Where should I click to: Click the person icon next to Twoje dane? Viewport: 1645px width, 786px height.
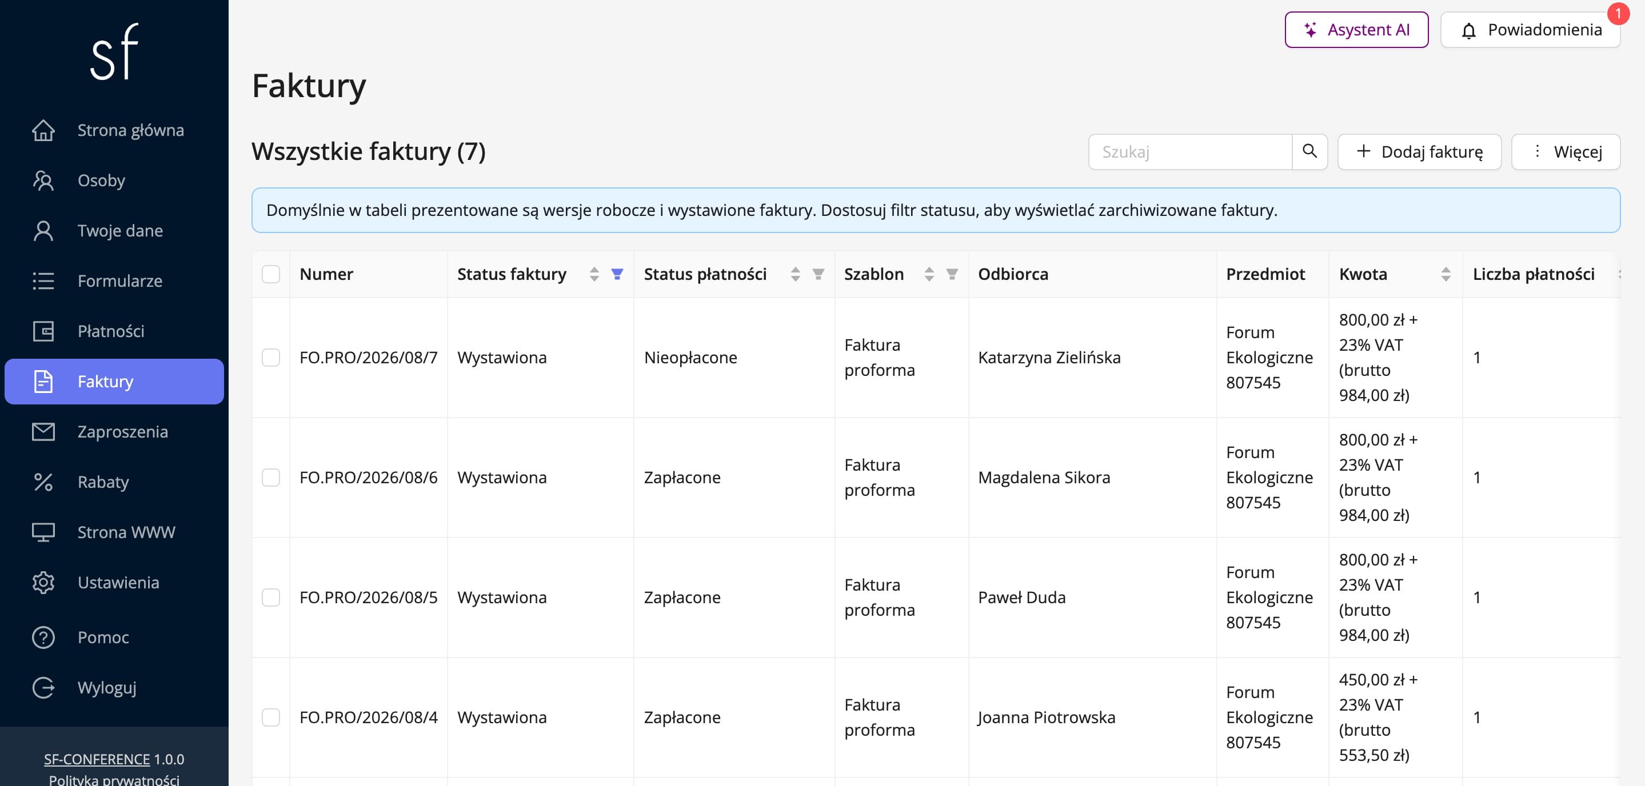pos(43,231)
